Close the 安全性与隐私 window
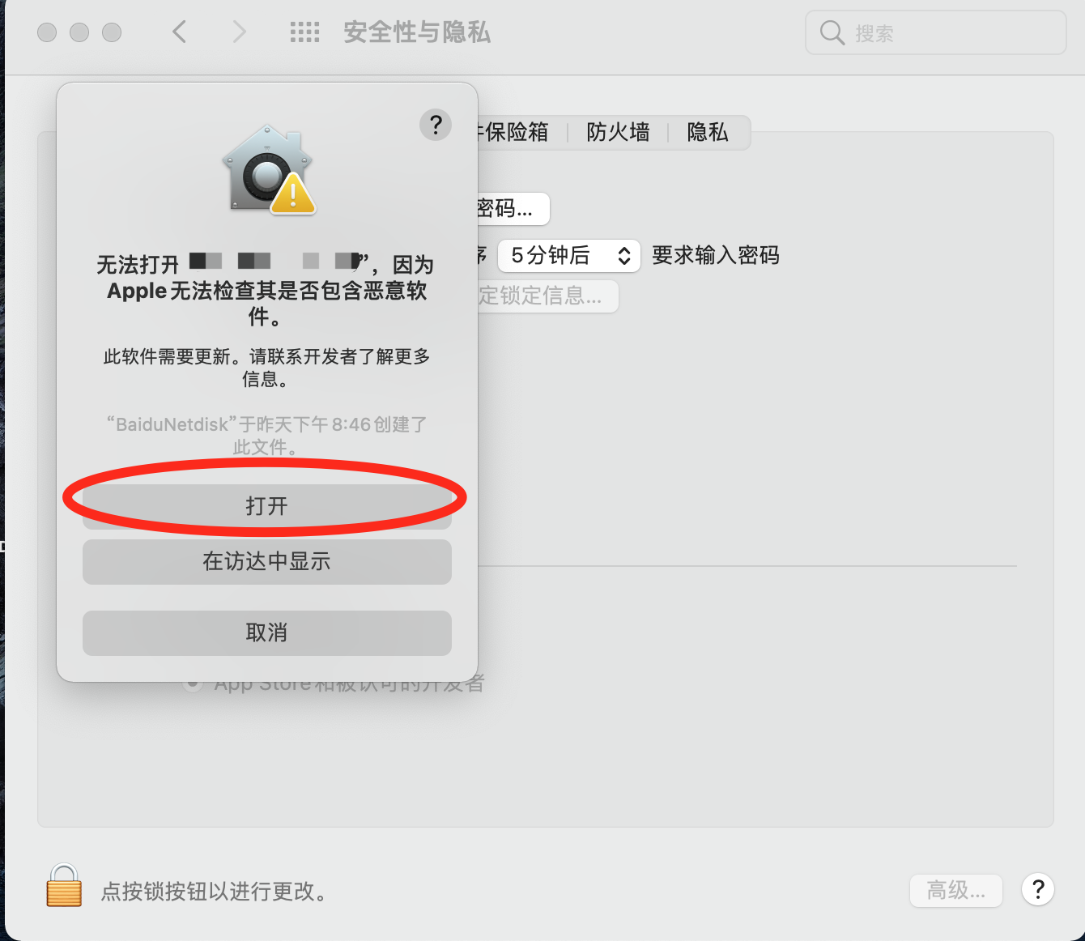This screenshot has height=941, width=1085. (47, 32)
